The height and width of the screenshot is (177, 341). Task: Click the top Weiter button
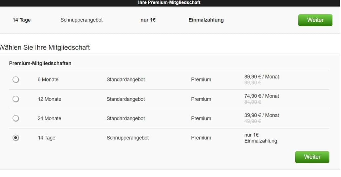315,20
